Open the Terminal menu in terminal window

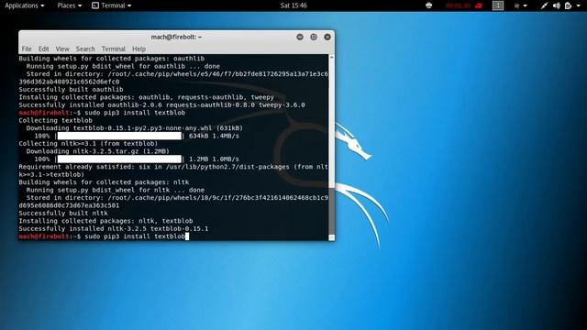tap(114, 49)
